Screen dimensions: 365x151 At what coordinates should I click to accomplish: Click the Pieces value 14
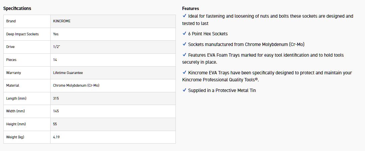55,60
